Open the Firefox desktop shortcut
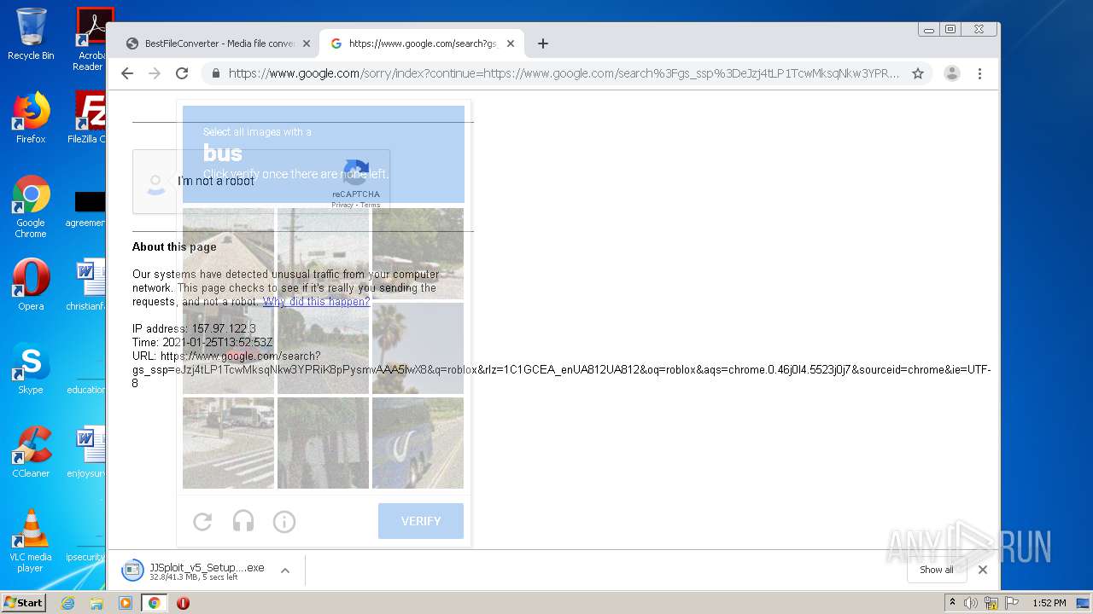Image resolution: width=1093 pixels, height=614 pixels. pyautogui.click(x=31, y=118)
